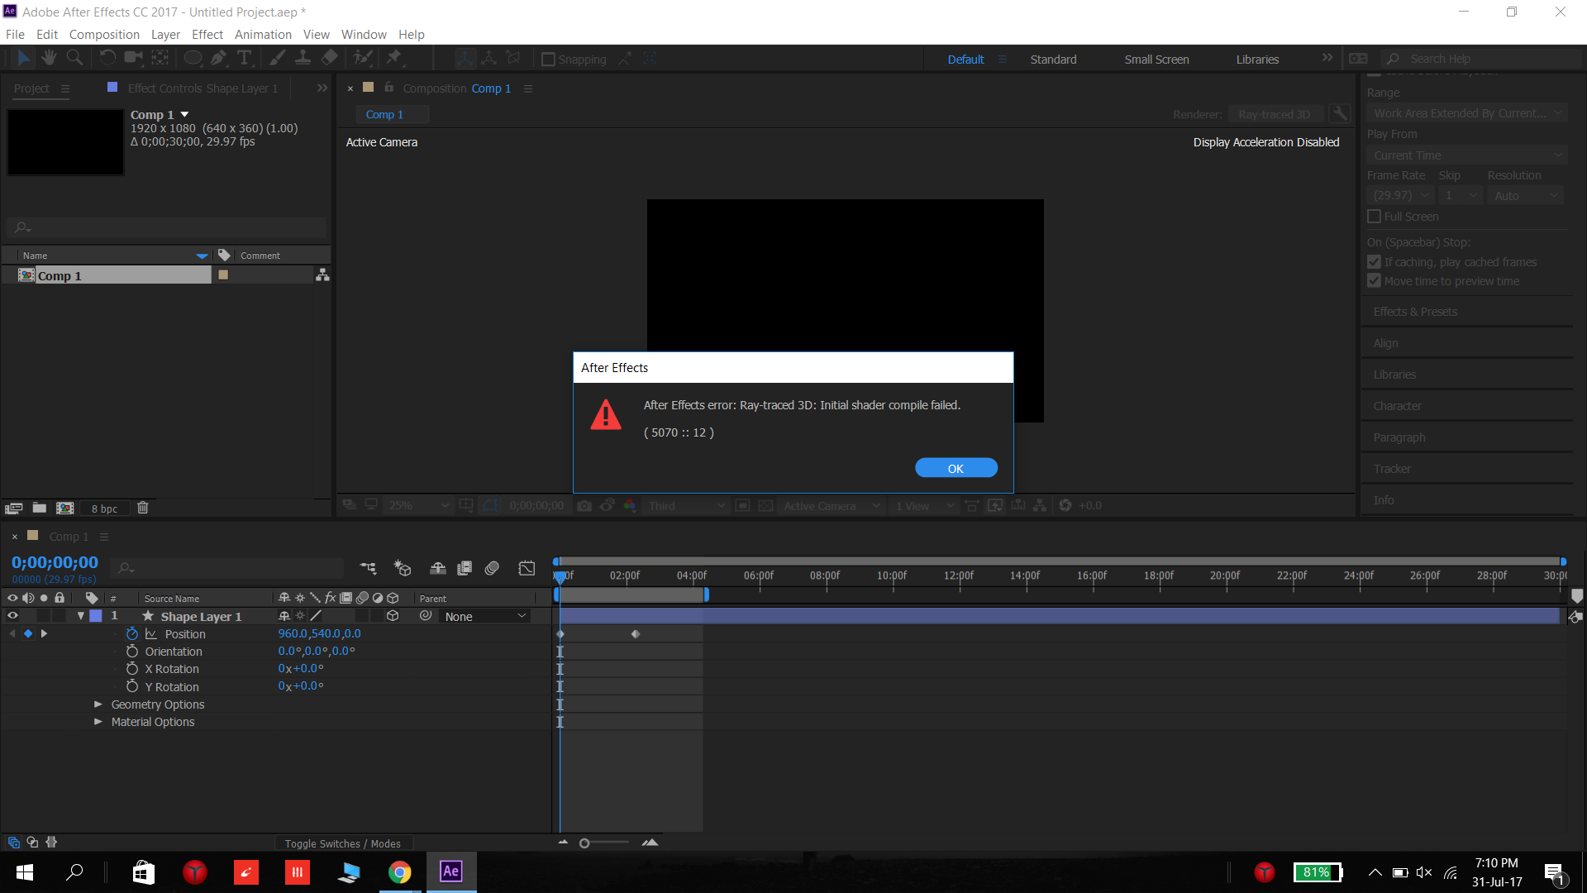Viewport: 1587px width, 893px height.
Task: Click the 8 bpc color depth indicator
Action: [105, 507]
